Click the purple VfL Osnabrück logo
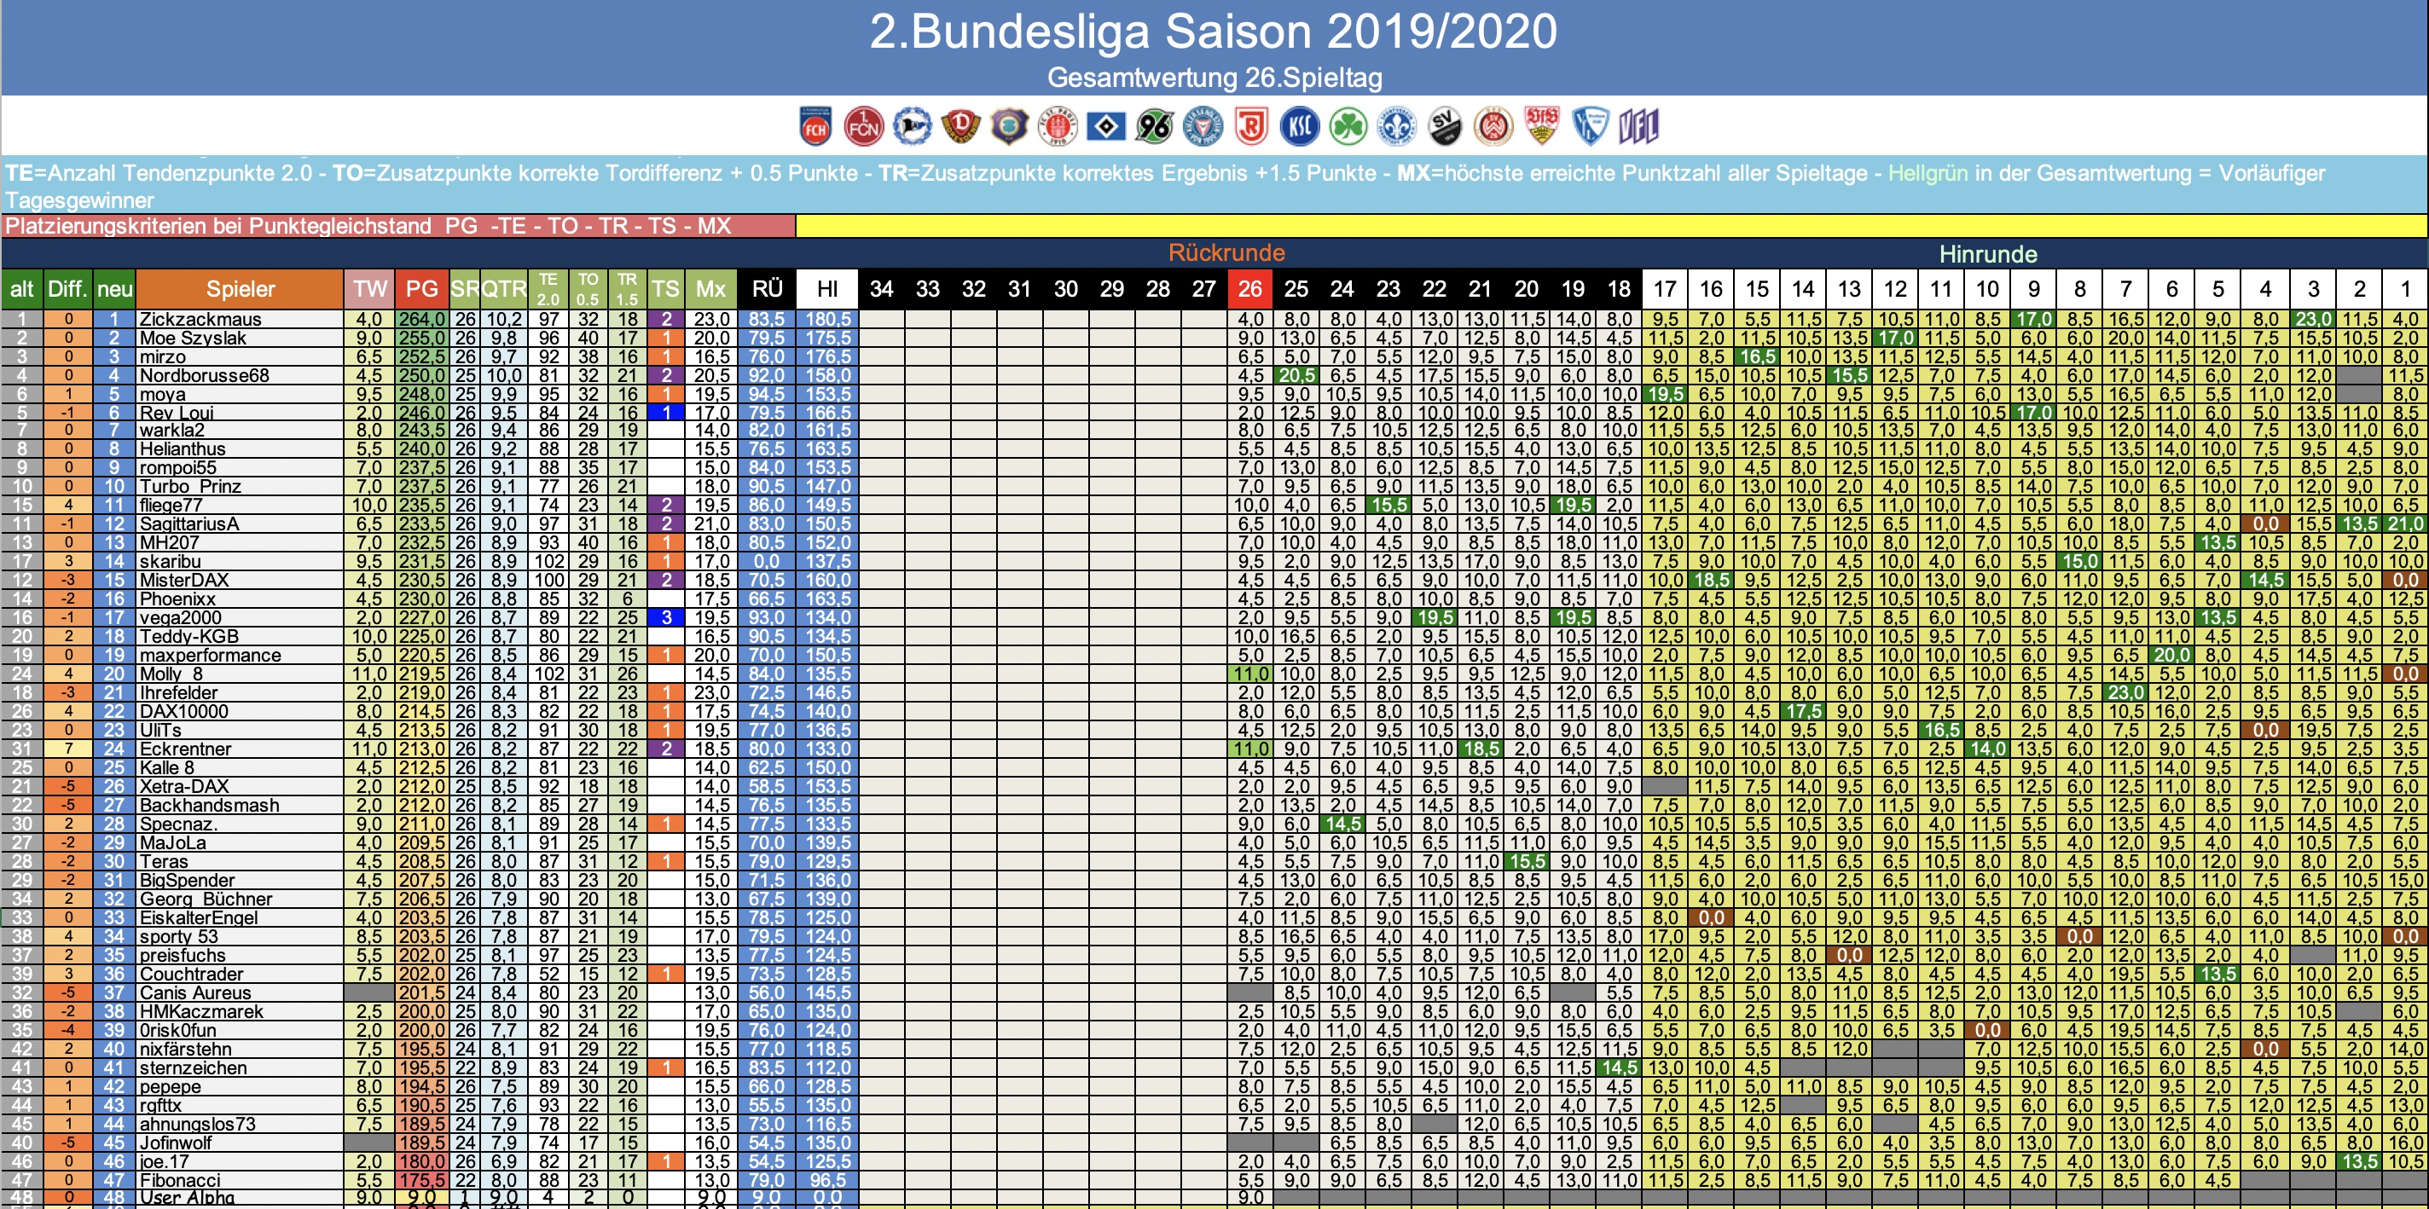The height and width of the screenshot is (1209, 2429). pyautogui.click(x=1639, y=126)
